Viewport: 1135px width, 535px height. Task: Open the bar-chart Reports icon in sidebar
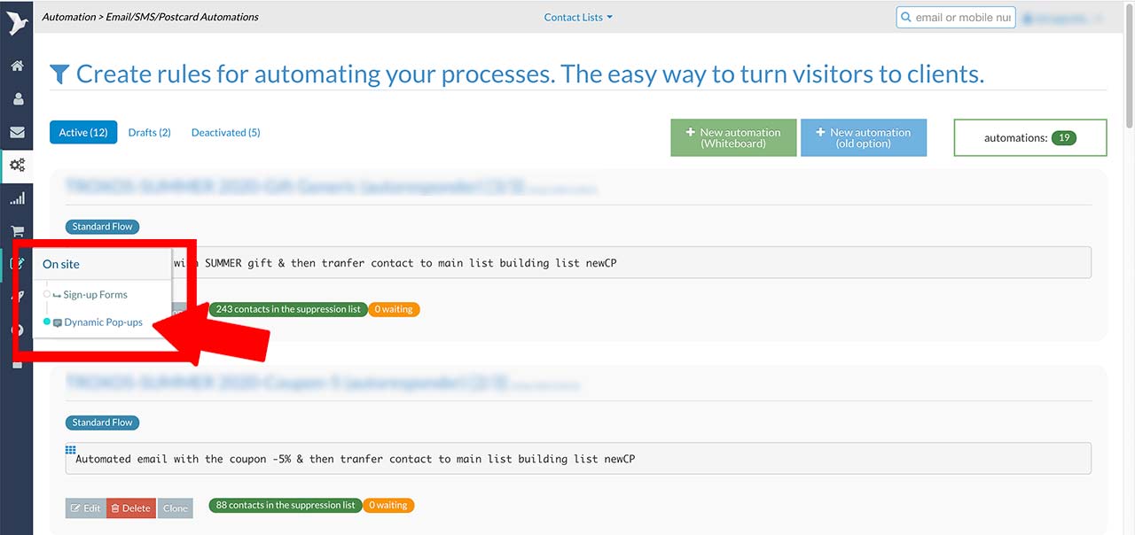pyautogui.click(x=17, y=198)
